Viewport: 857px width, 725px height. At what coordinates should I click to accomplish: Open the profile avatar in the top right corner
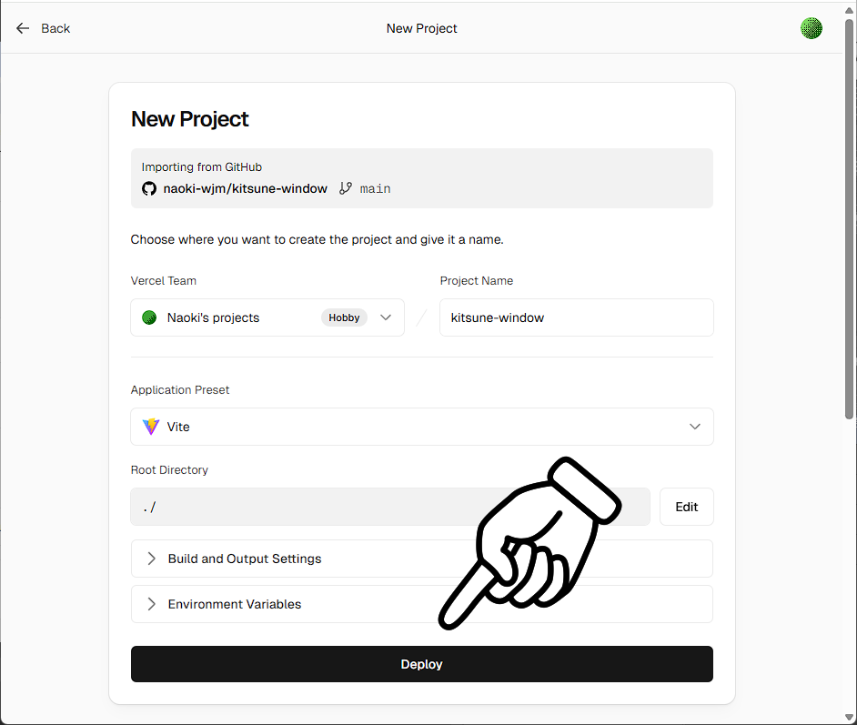pos(811,27)
